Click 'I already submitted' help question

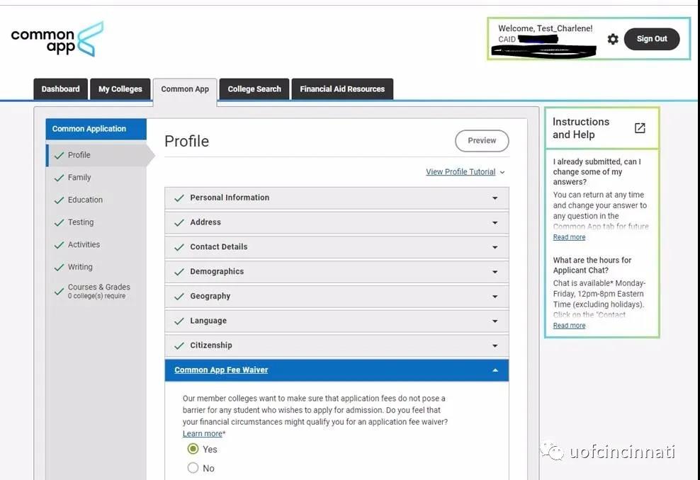pyautogui.click(x=597, y=172)
